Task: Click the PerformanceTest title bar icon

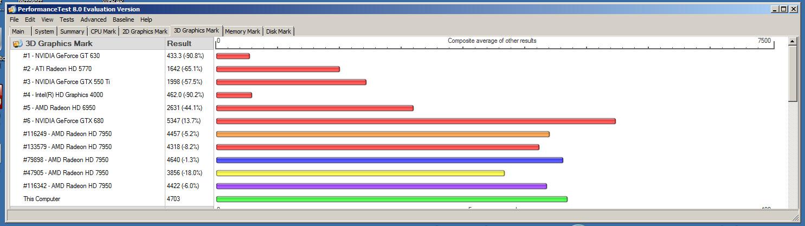Action: coord(12,9)
